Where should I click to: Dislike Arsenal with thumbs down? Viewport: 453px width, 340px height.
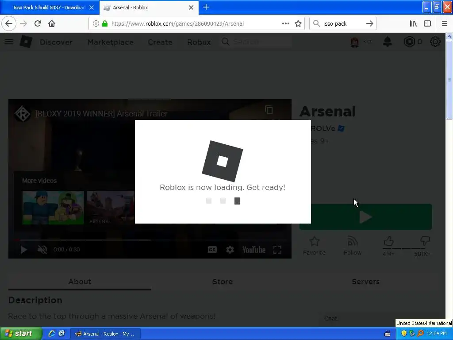coord(425,241)
